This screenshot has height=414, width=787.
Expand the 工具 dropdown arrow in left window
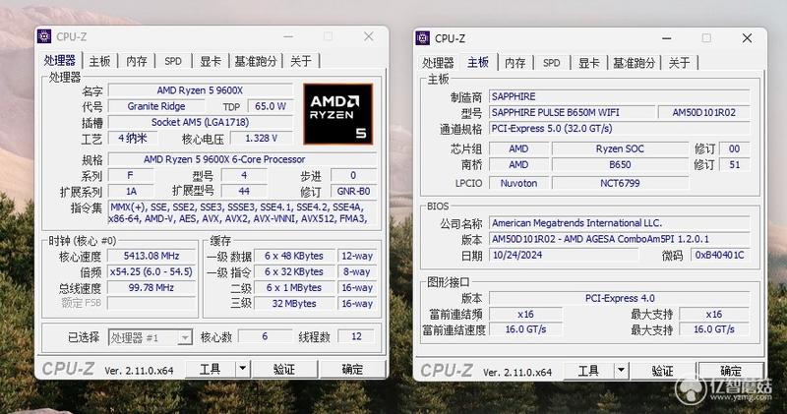[x=242, y=369]
